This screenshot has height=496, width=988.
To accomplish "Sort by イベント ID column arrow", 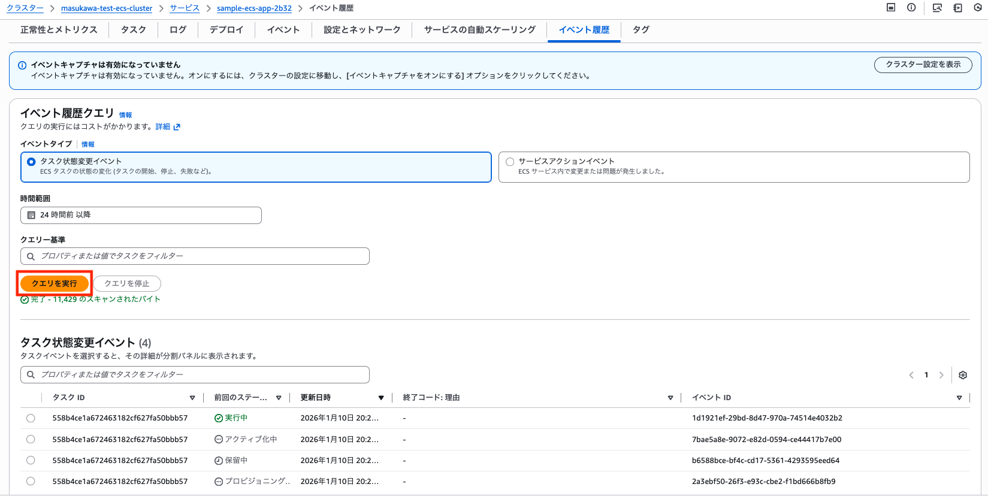I will [x=959, y=398].
